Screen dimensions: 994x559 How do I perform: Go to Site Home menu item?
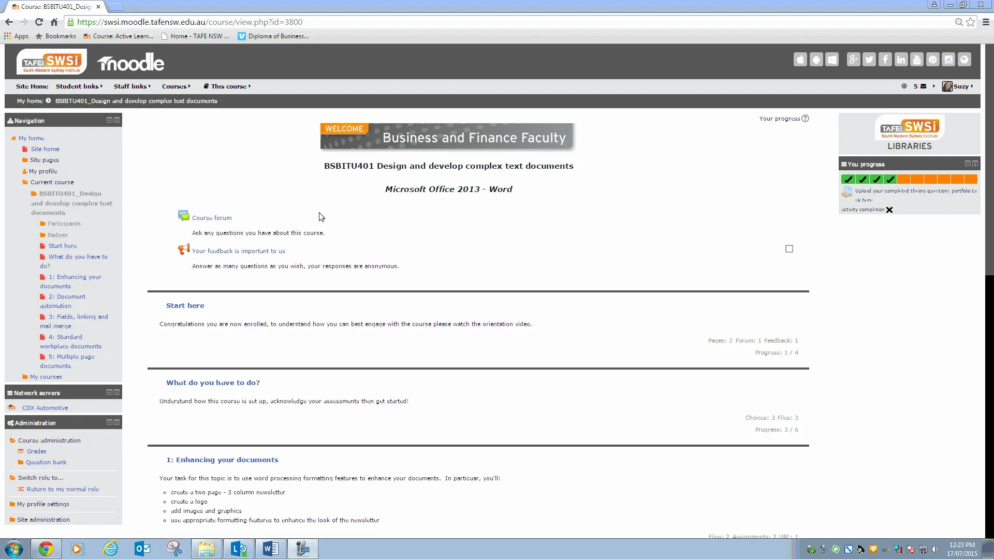[32, 86]
